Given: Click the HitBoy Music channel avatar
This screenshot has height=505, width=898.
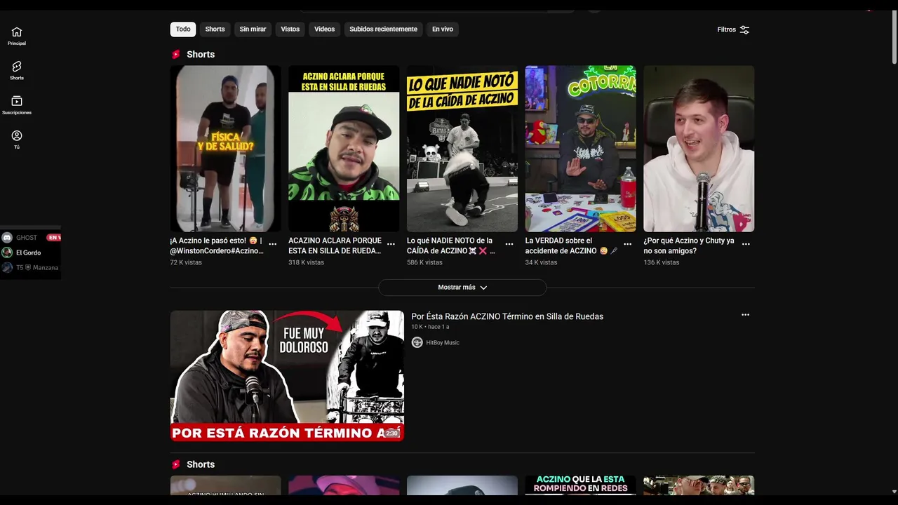Looking at the screenshot, I should pos(417,342).
